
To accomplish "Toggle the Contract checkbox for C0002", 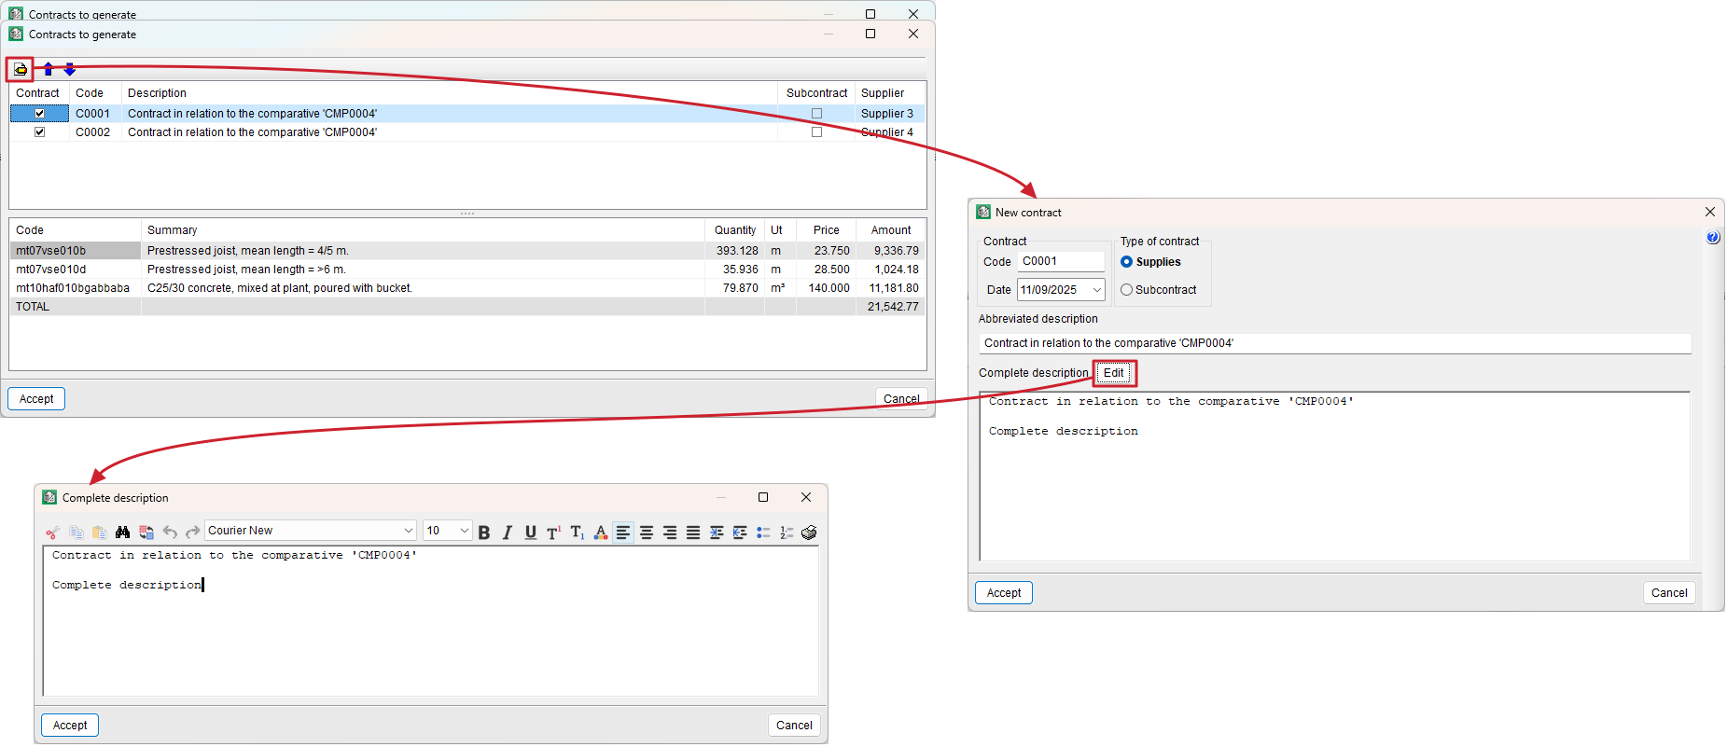I will click(x=39, y=131).
